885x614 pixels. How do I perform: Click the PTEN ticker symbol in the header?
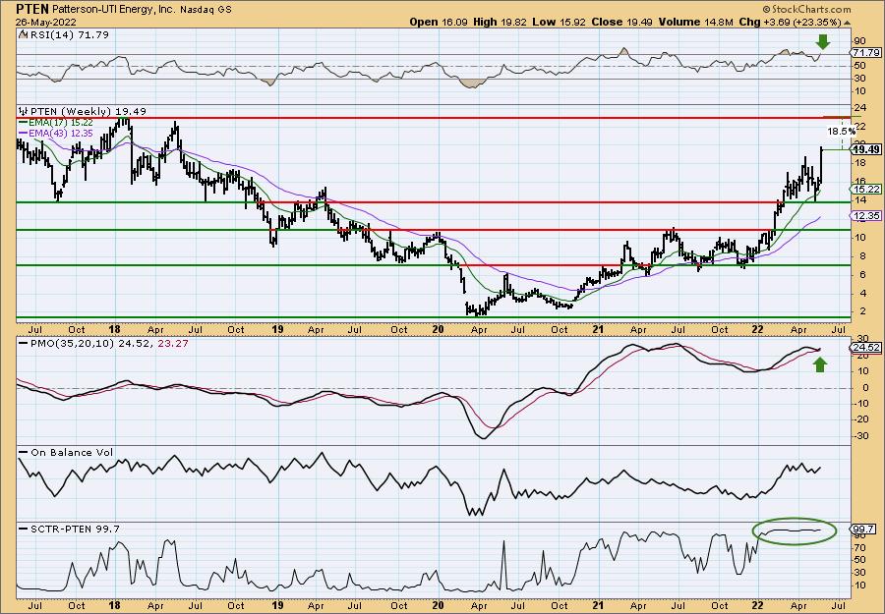coord(33,9)
